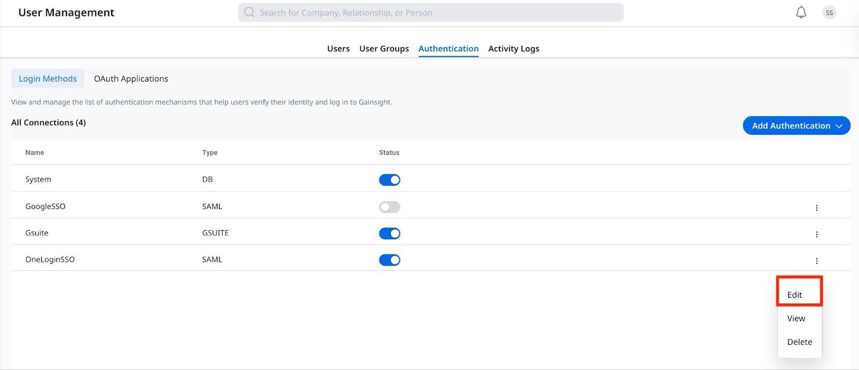The width and height of the screenshot is (859, 370).
Task: Click the SAML type in OneLoginSSO row
Action: [212, 260]
